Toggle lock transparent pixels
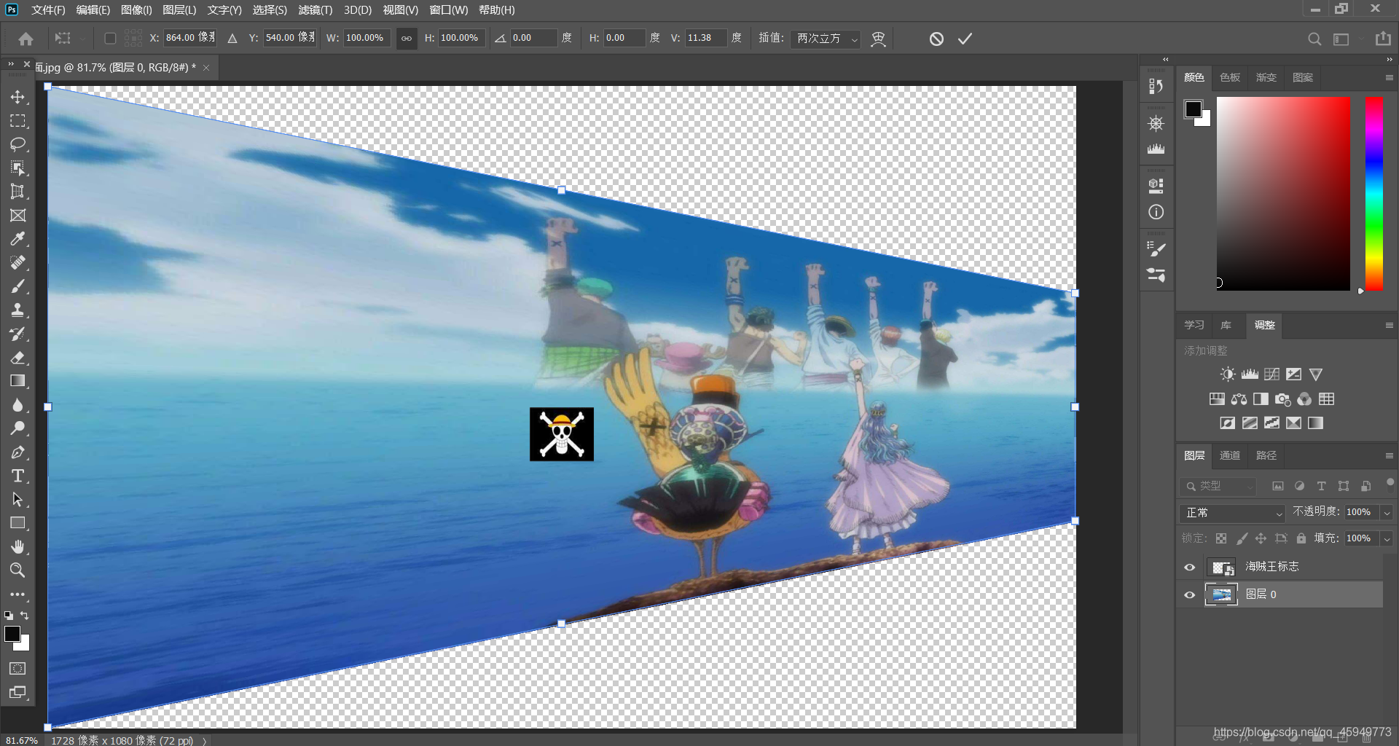This screenshot has height=746, width=1399. click(1221, 538)
